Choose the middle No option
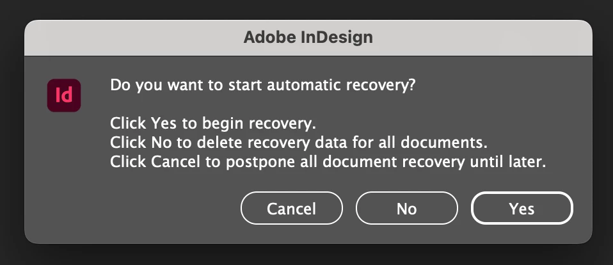The width and height of the screenshot is (613, 265). click(x=406, y=209)
